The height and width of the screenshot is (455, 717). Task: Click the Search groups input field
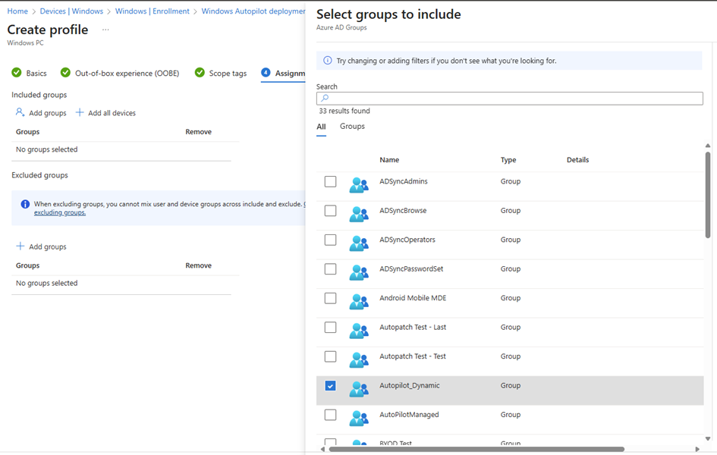(x=510, y=99)
